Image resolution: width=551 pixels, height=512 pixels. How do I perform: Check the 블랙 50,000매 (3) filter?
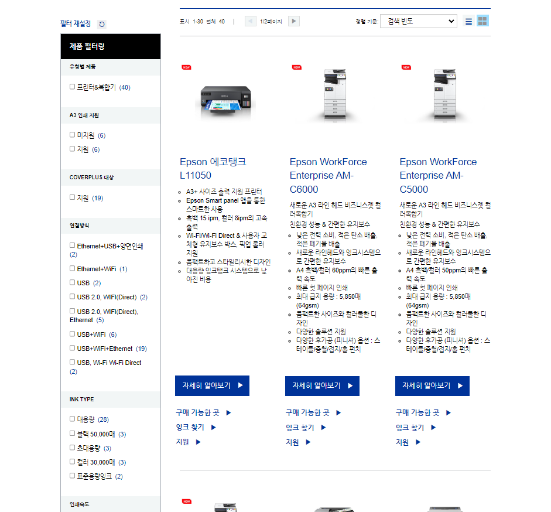[x=73, y=434]
